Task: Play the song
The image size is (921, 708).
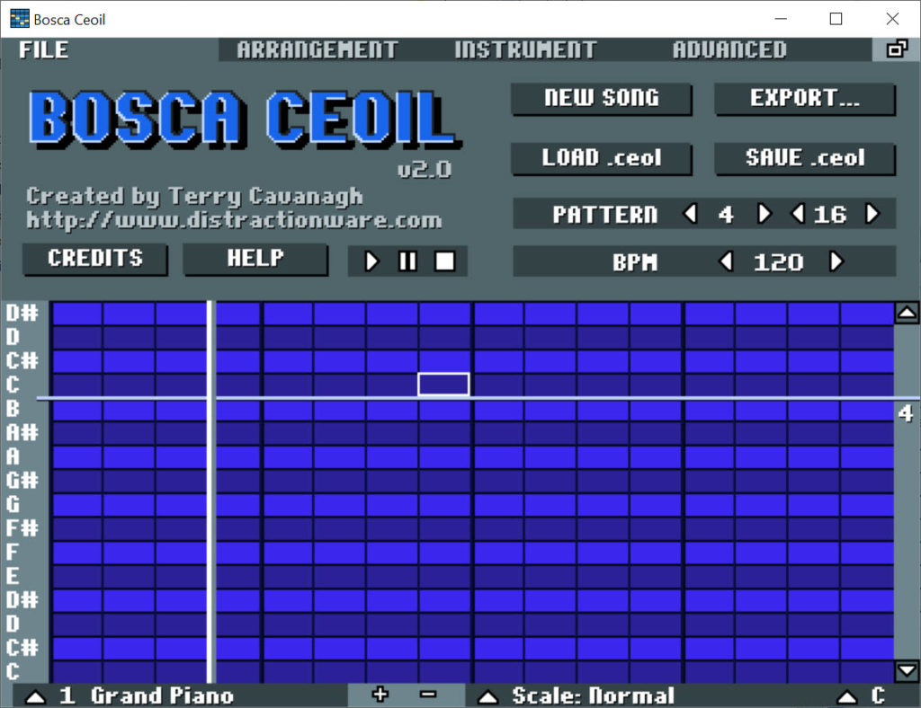Action: [371, 261]
